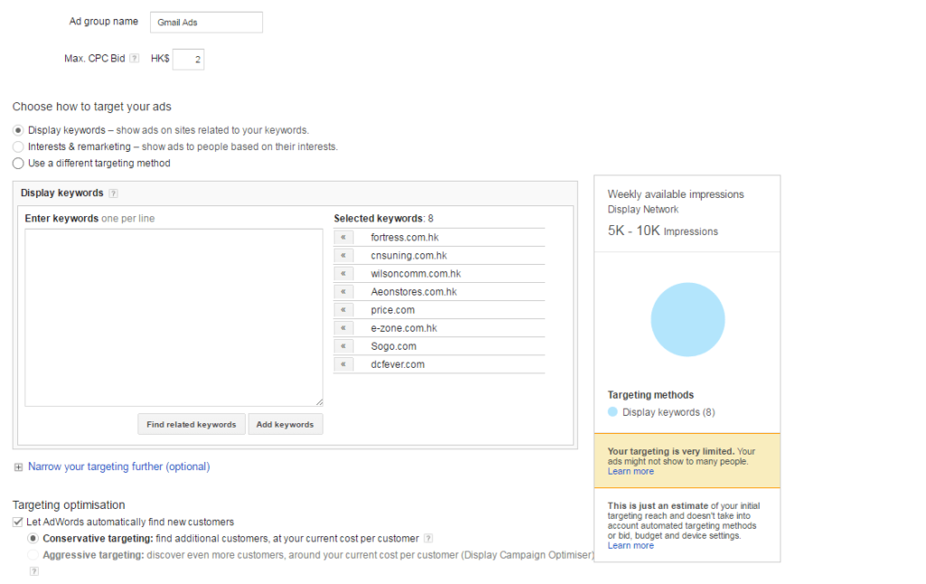
Task: Open help icon below Aggressive targeting option
Action: pos(34,571)
